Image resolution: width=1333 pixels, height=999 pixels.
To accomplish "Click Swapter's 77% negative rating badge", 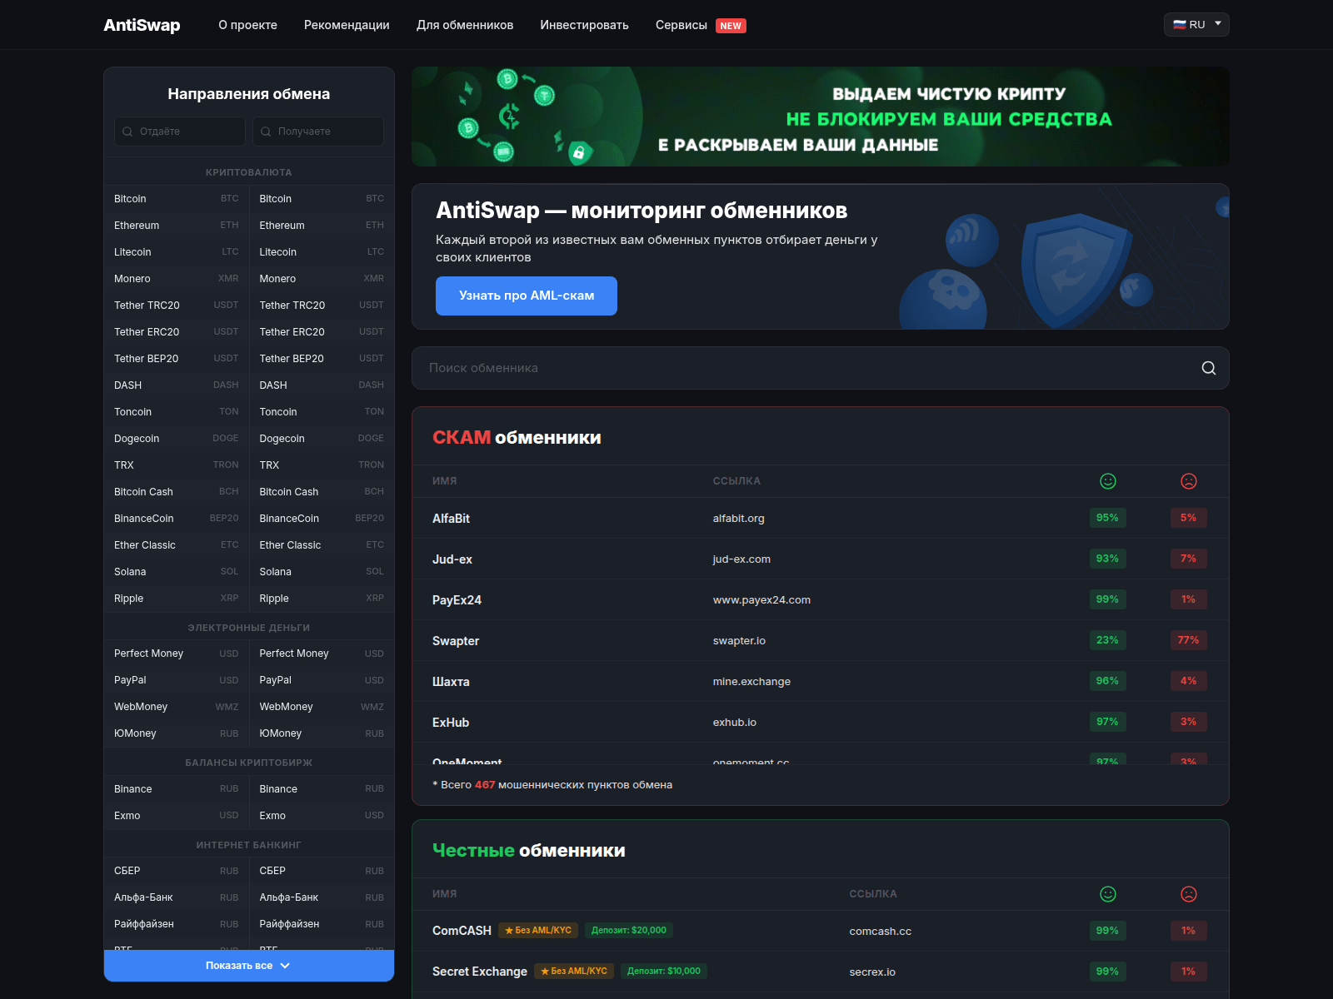I will (1188, 640).
